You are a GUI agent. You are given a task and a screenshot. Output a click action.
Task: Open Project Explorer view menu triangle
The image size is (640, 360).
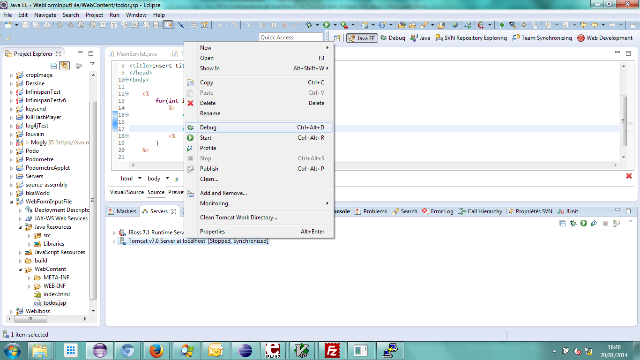pos(92,64)
